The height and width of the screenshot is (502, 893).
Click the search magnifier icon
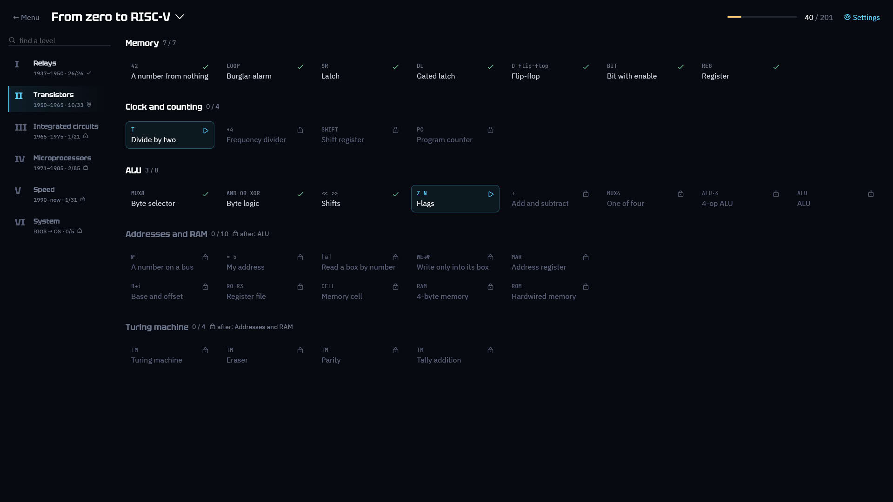click(x=12, y=40)
